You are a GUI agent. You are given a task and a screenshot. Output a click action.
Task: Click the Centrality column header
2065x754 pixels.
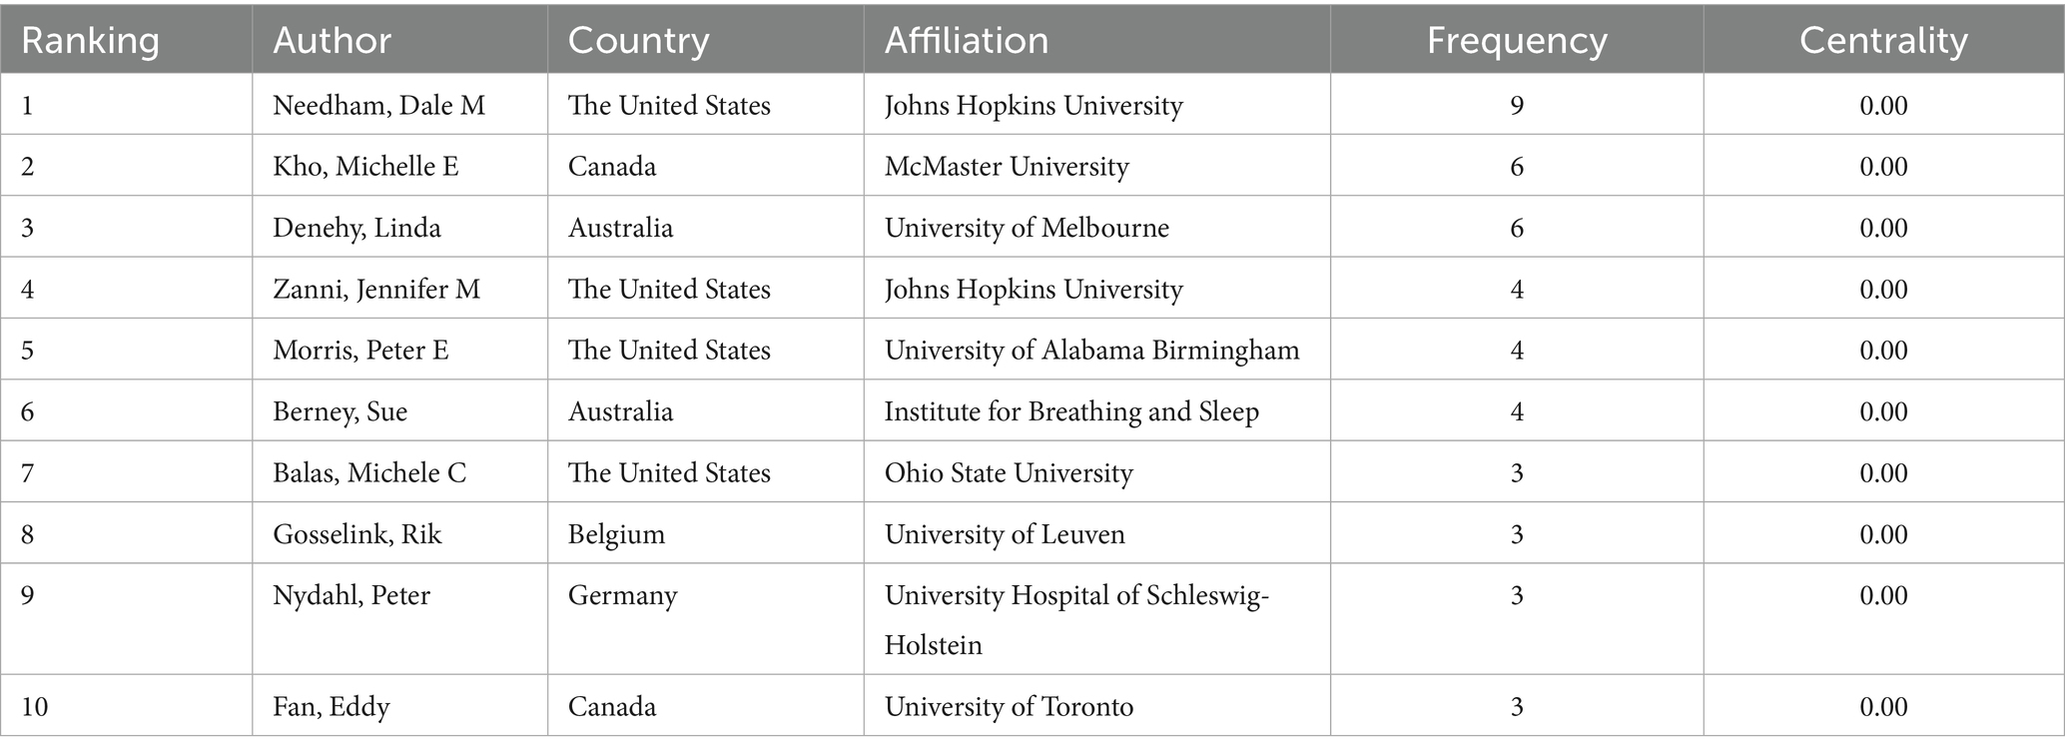(1882, 41)
